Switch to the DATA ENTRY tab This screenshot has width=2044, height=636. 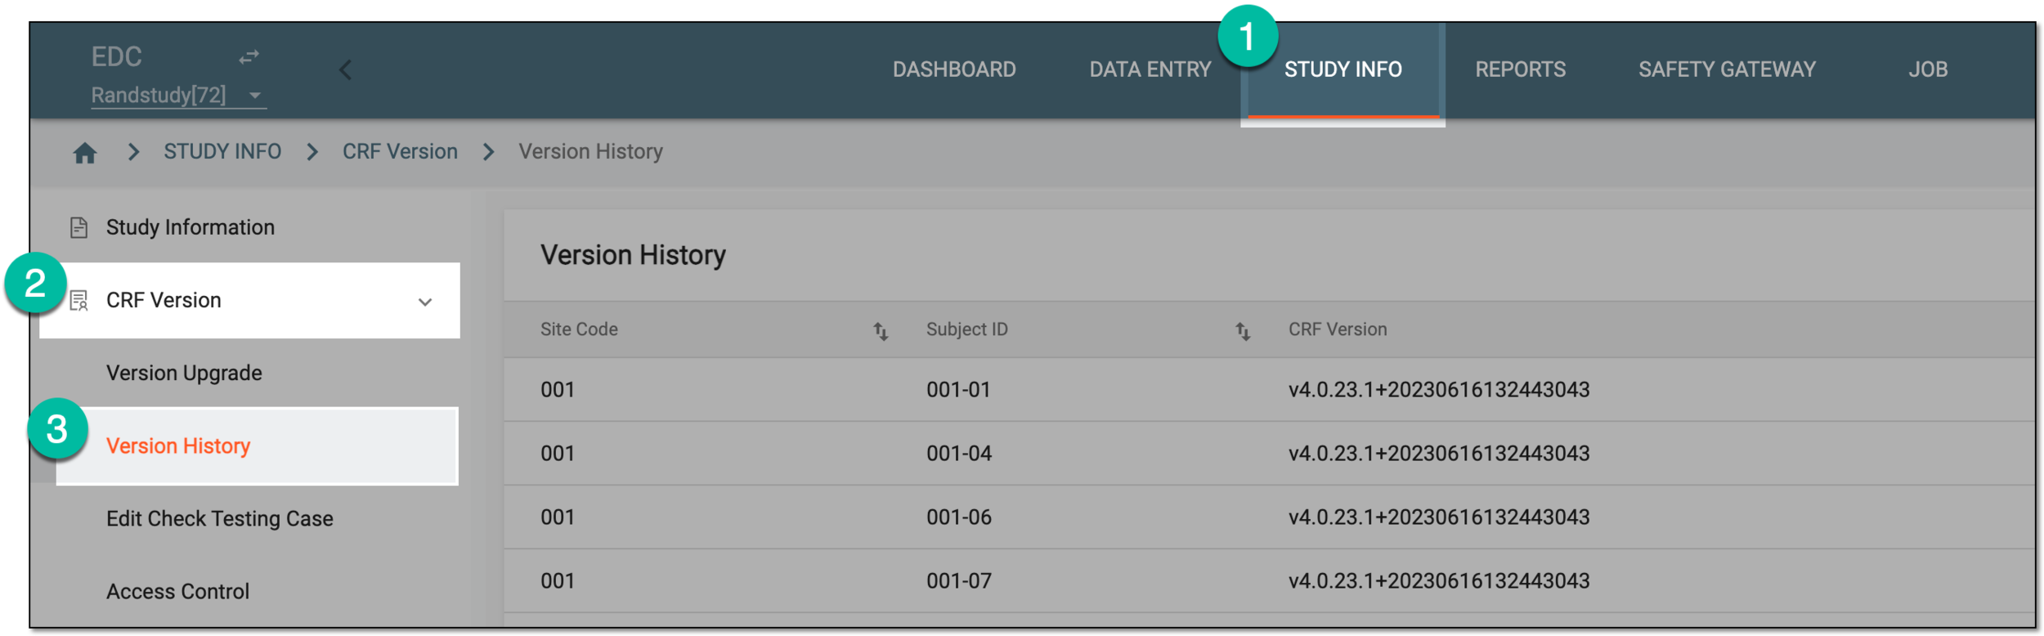1150,69
